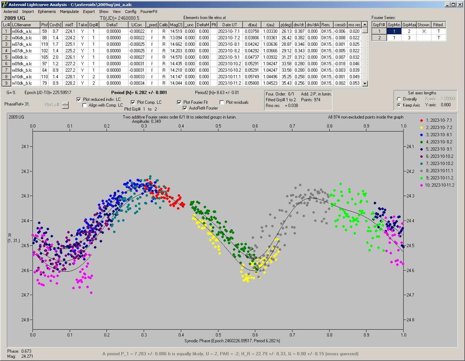Click the Date UT column header
Image resolution: width=465 pixels, height=361 pixels.
(230, 25)
